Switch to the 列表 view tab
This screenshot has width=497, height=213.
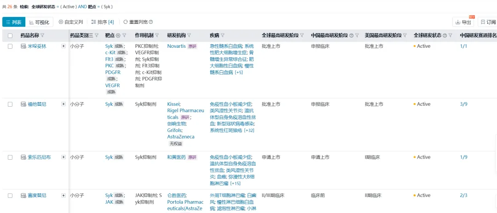pos(14,22)
